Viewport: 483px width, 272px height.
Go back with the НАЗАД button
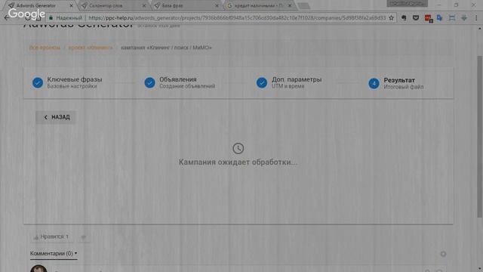(56, 117)
